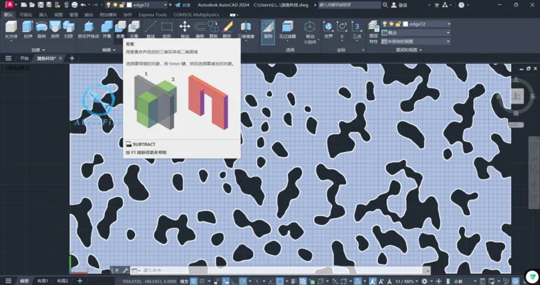Open the 概念 visual style dropdown
Viewport: 540px width, 285px height.
[416, 33]
